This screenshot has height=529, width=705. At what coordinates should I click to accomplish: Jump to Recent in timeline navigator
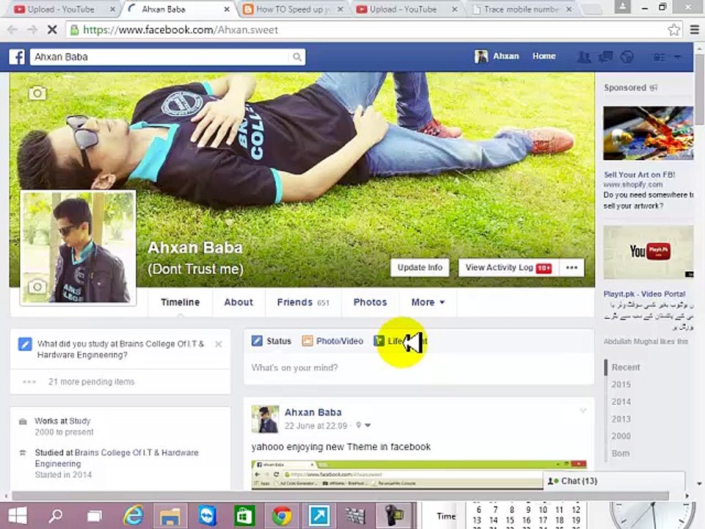point(626,367)
